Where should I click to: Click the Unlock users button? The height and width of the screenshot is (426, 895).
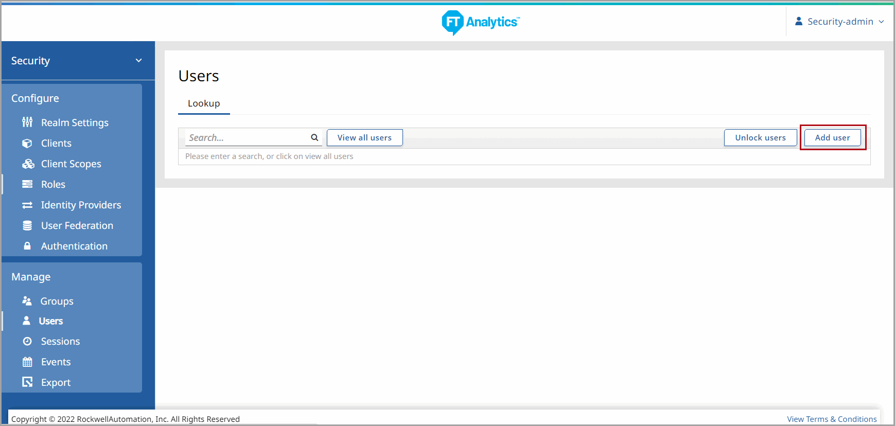click(760, 137)
